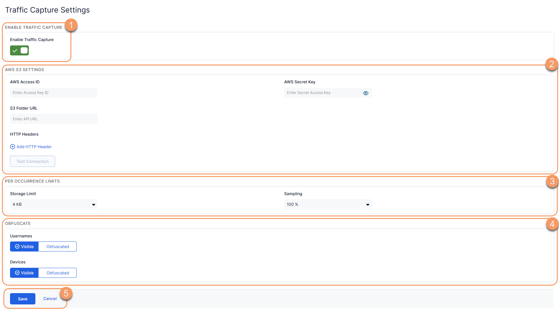Set Devices to Visible
The image size is (559, 311).
(x=24, y=273)
